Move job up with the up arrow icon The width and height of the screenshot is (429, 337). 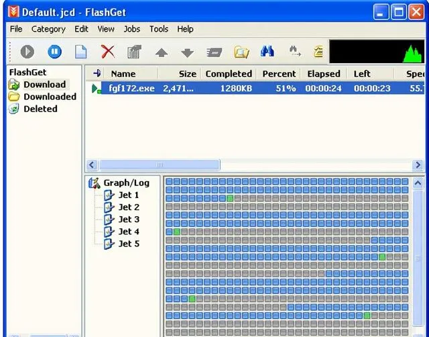[x=162, y=52]
